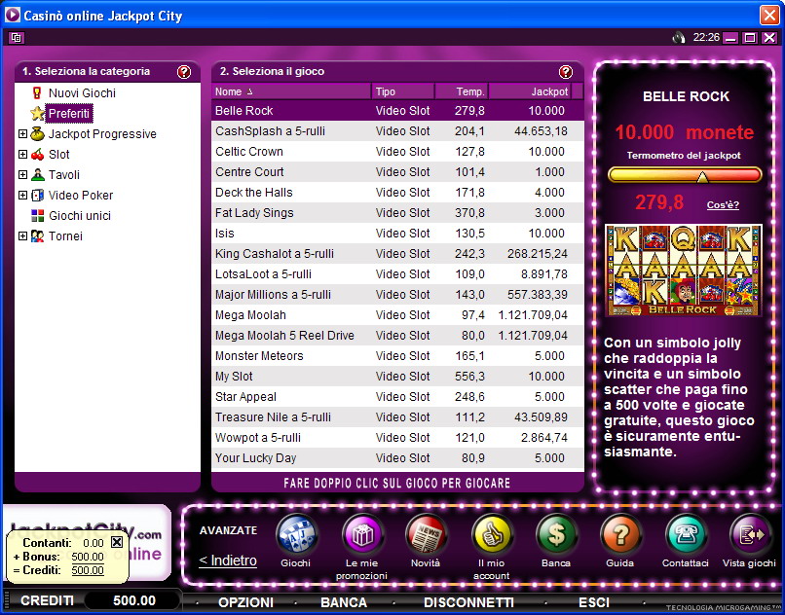The height and width of the screenshot is (615, 785).
Task: Click the sound speaker icon near clock
Action: coord(679,38)
